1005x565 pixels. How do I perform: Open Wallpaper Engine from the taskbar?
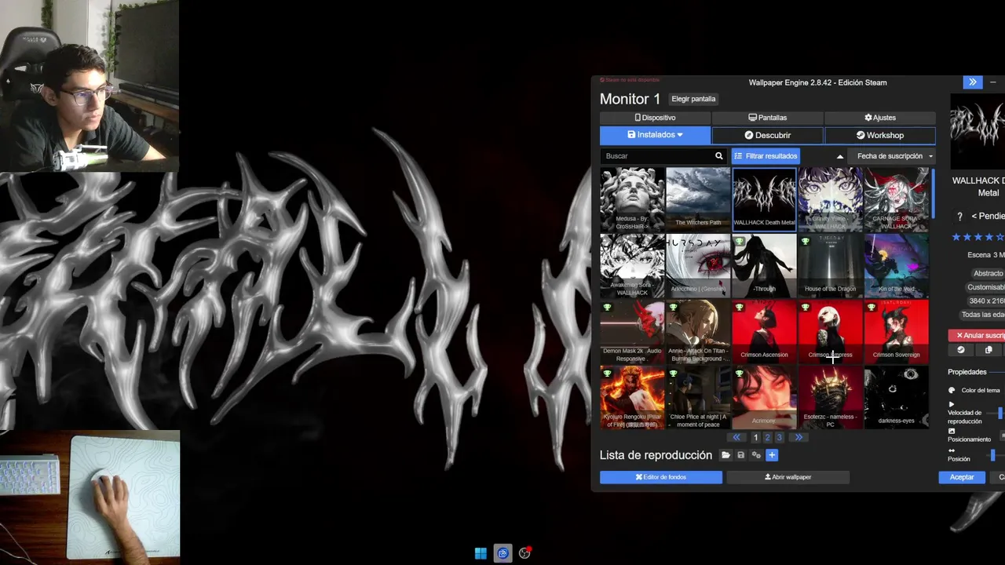click(x=503, y=553)
